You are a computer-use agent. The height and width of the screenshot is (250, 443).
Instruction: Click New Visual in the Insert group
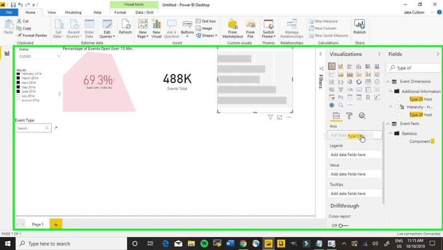click(x=156, y=29)
